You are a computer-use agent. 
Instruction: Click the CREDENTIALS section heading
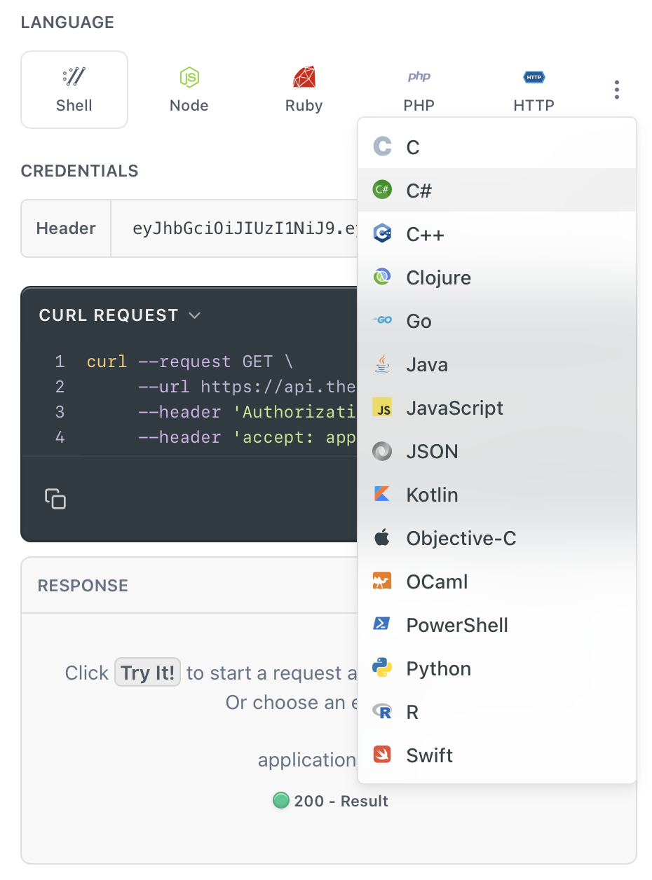click(80, 171)
